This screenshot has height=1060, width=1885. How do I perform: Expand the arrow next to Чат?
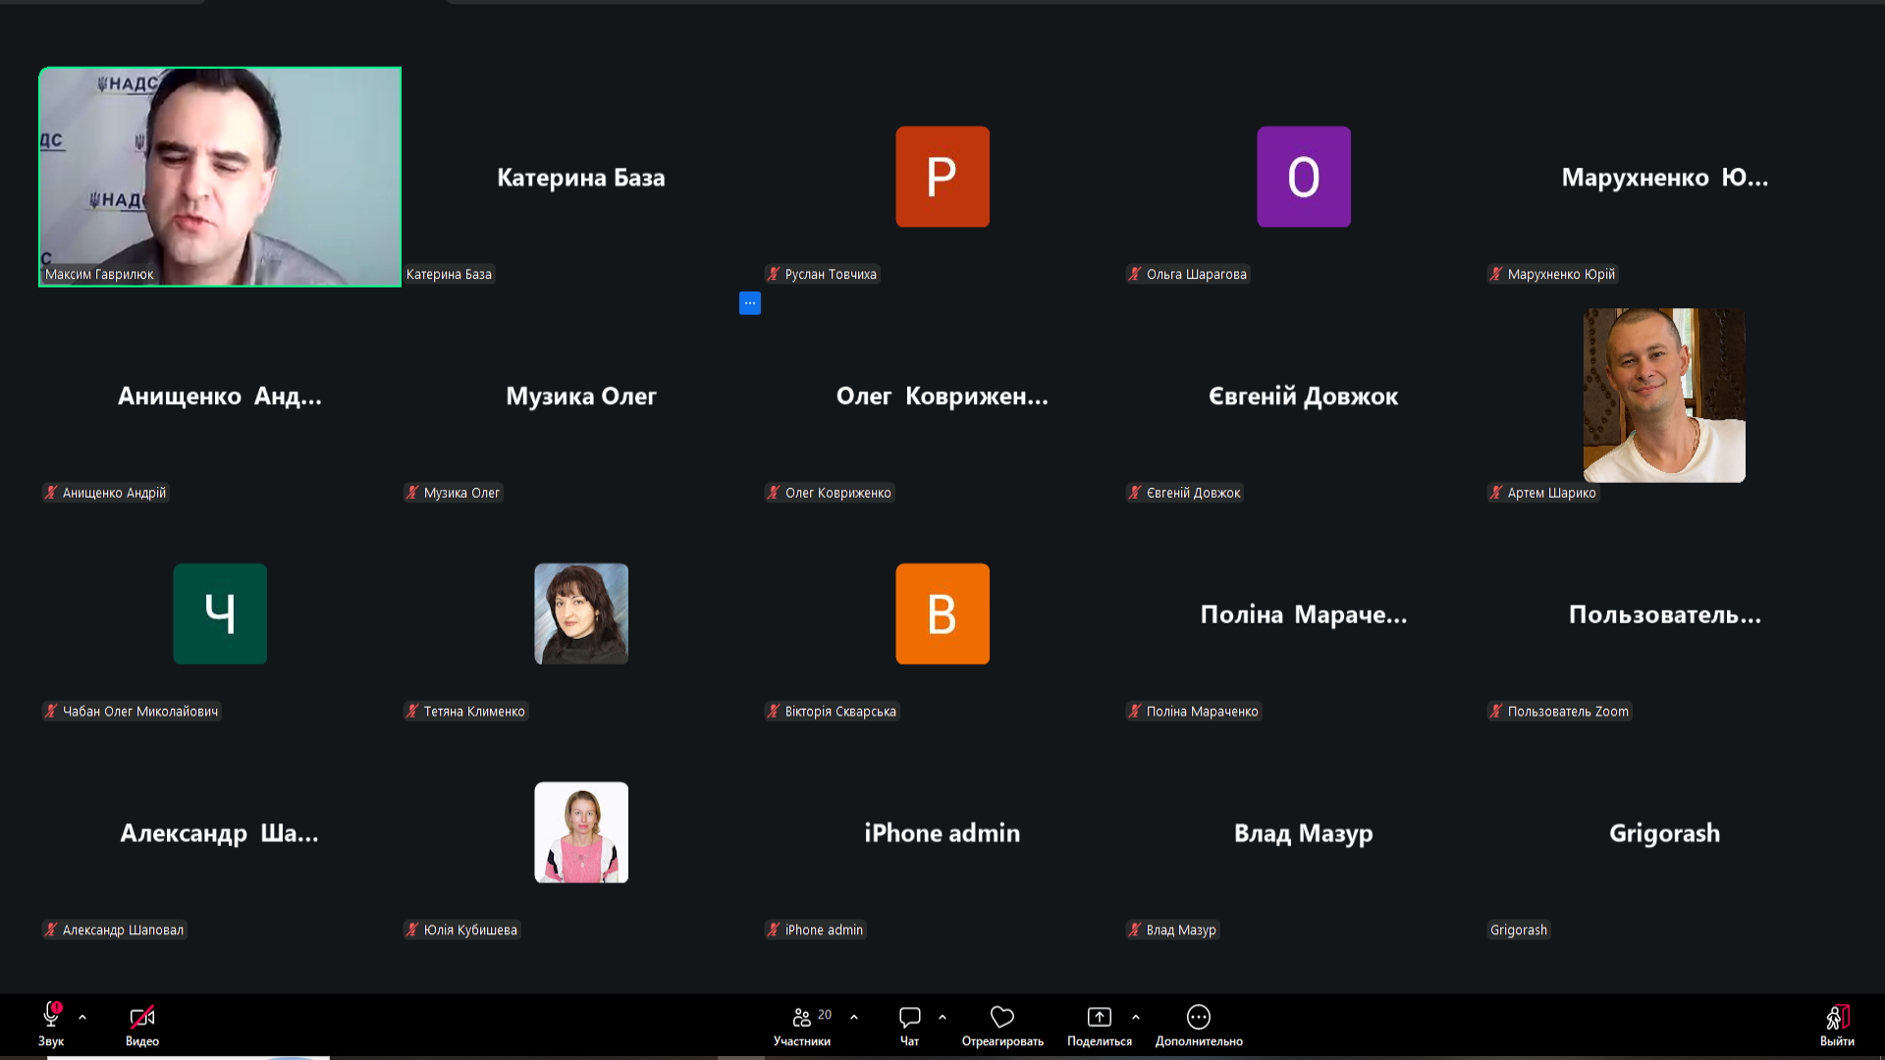click(x=942, y=1018)
